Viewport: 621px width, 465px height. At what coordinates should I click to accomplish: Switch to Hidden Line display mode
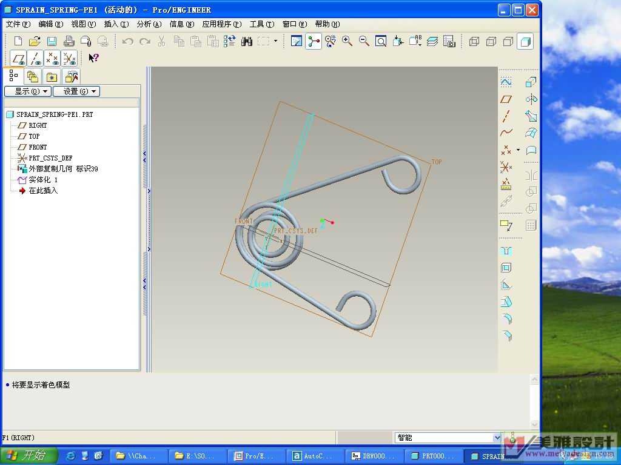[491, 41]
